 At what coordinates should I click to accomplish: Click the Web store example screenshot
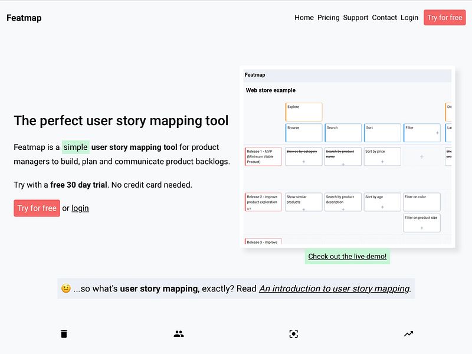point(347,156)
